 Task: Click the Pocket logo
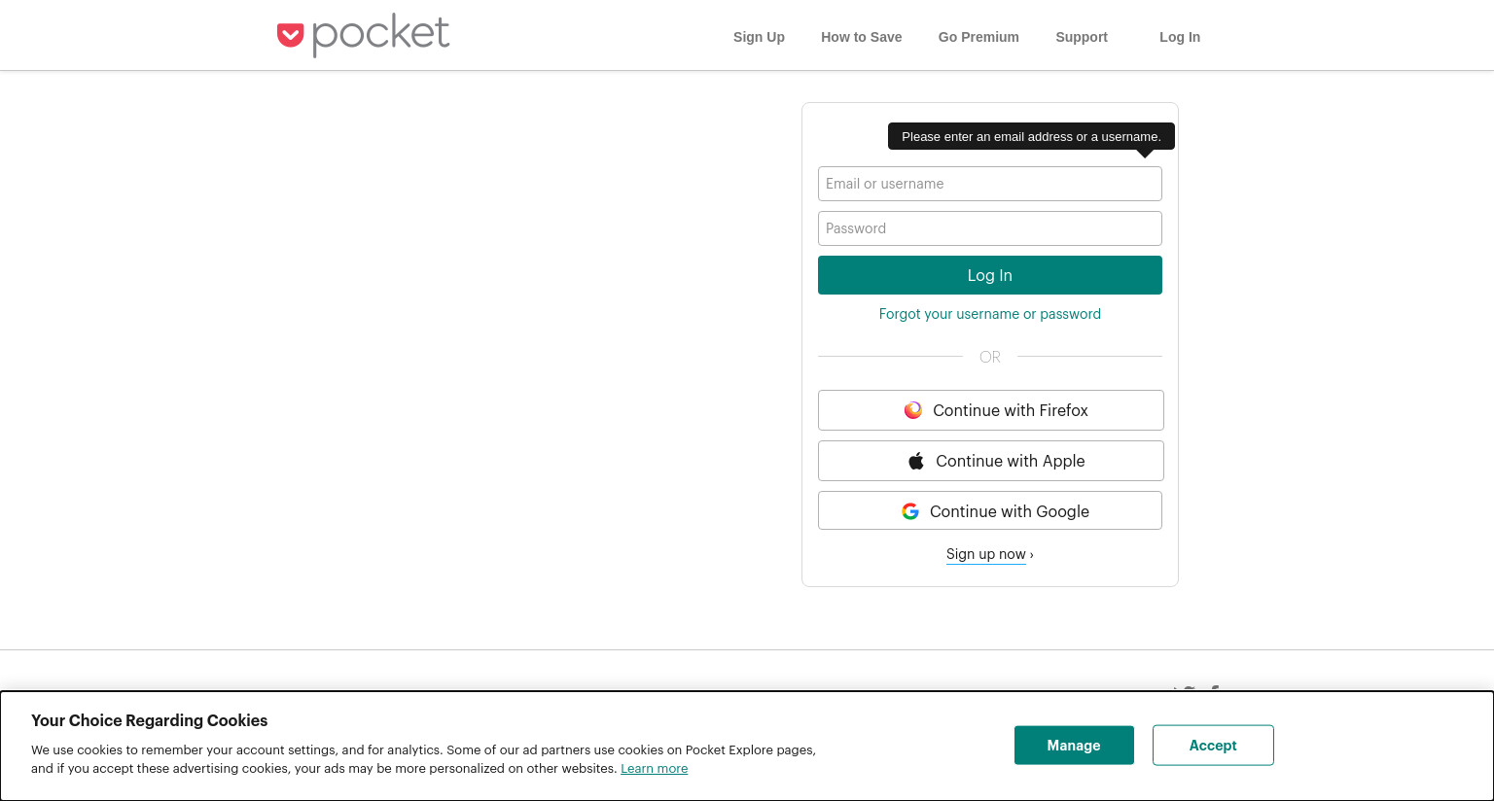click(x=363, y=36)
